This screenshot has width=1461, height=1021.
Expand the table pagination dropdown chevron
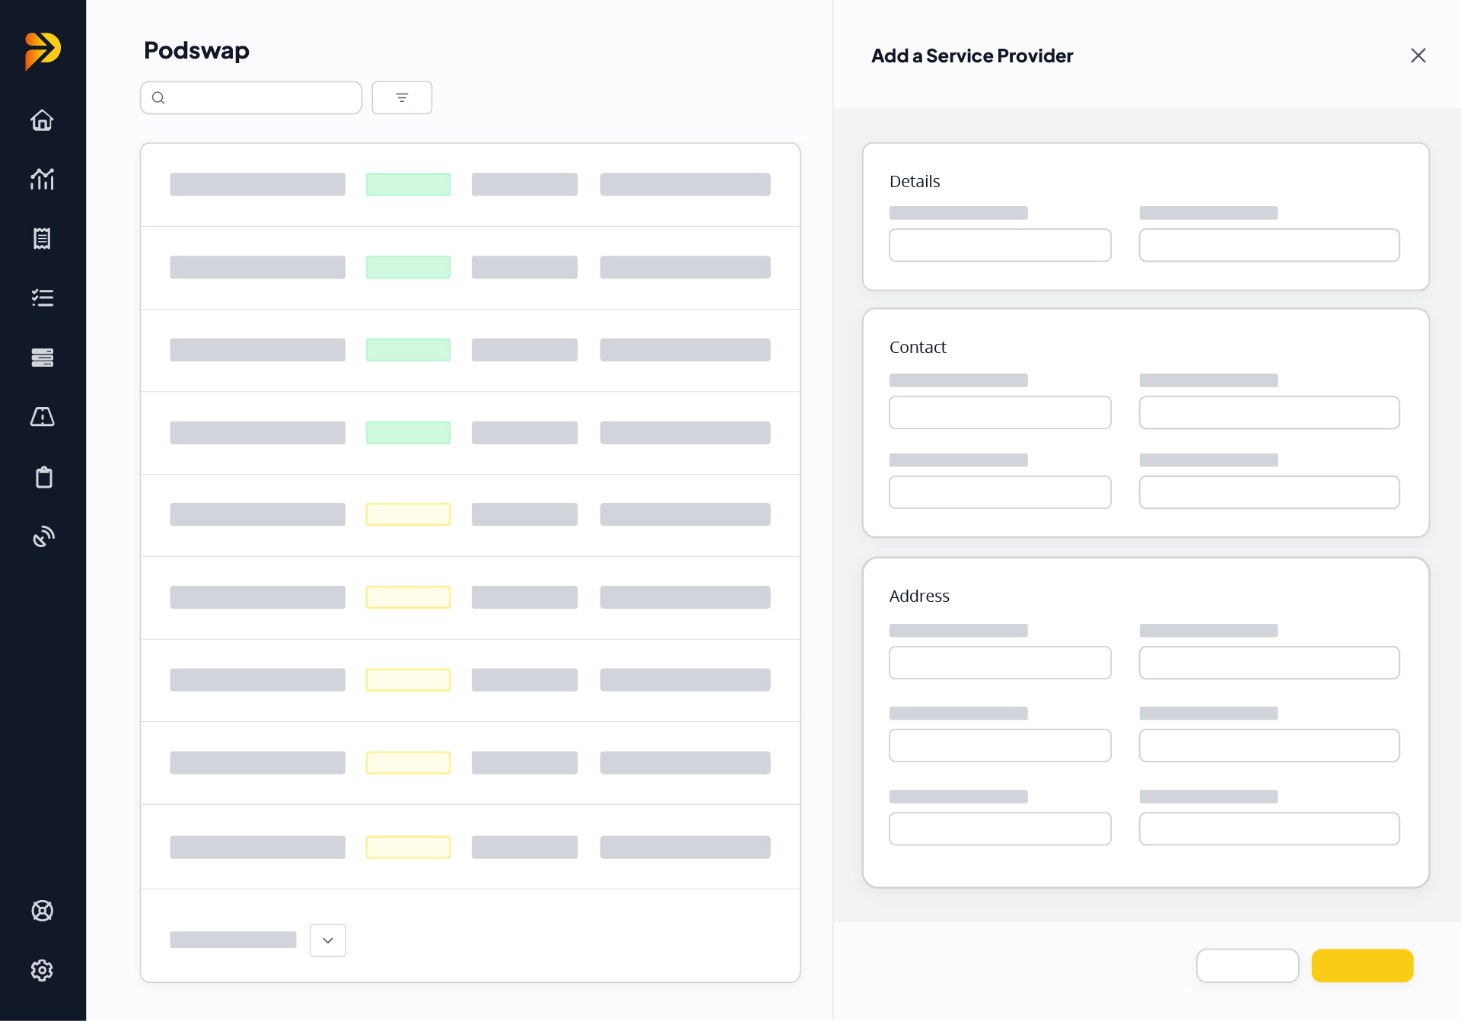pos(328,940)
